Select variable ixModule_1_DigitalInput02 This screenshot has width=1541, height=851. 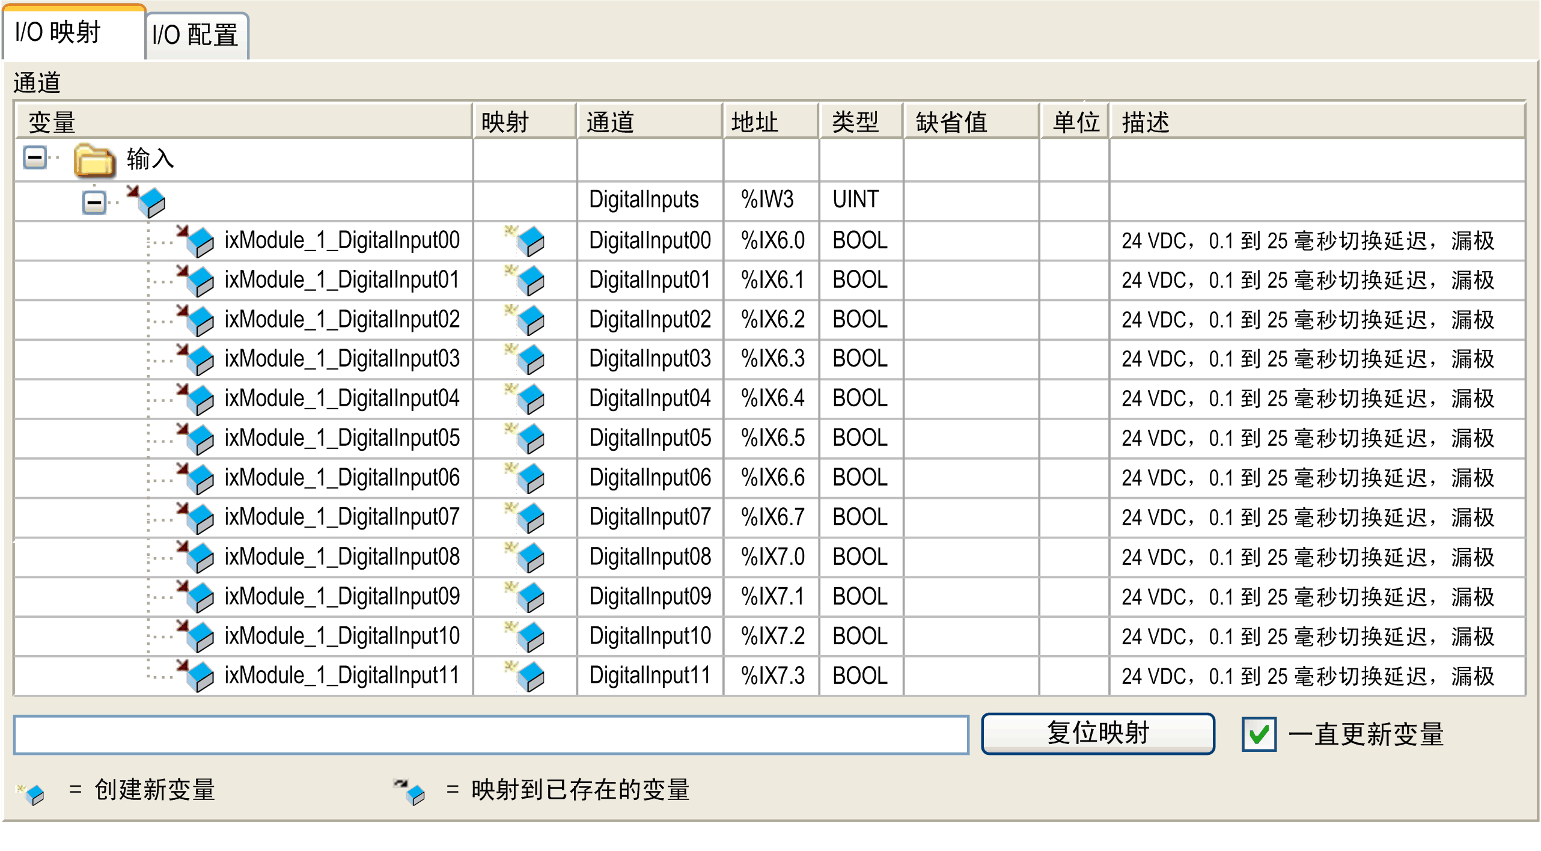341,319
